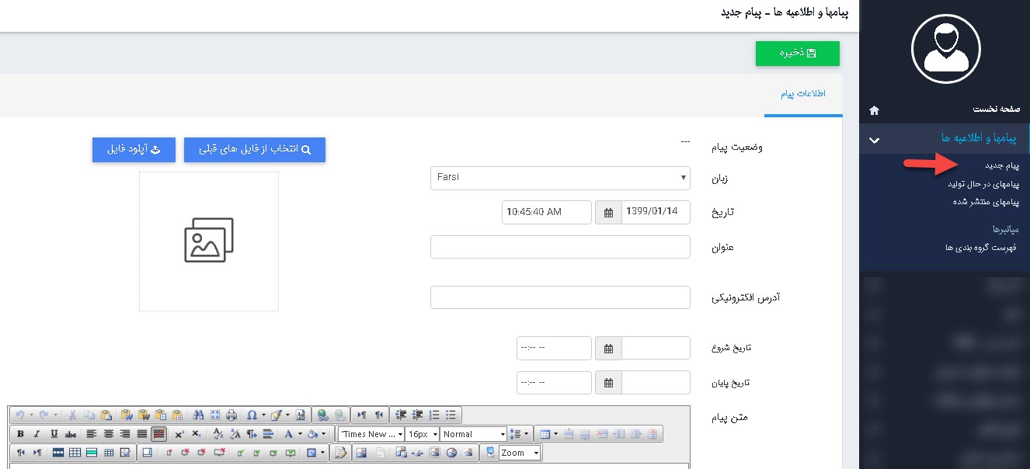Select the اطلاعات پیام tab
The width and height of the screenshot is (1030, 469).
[x=802, y=94]
